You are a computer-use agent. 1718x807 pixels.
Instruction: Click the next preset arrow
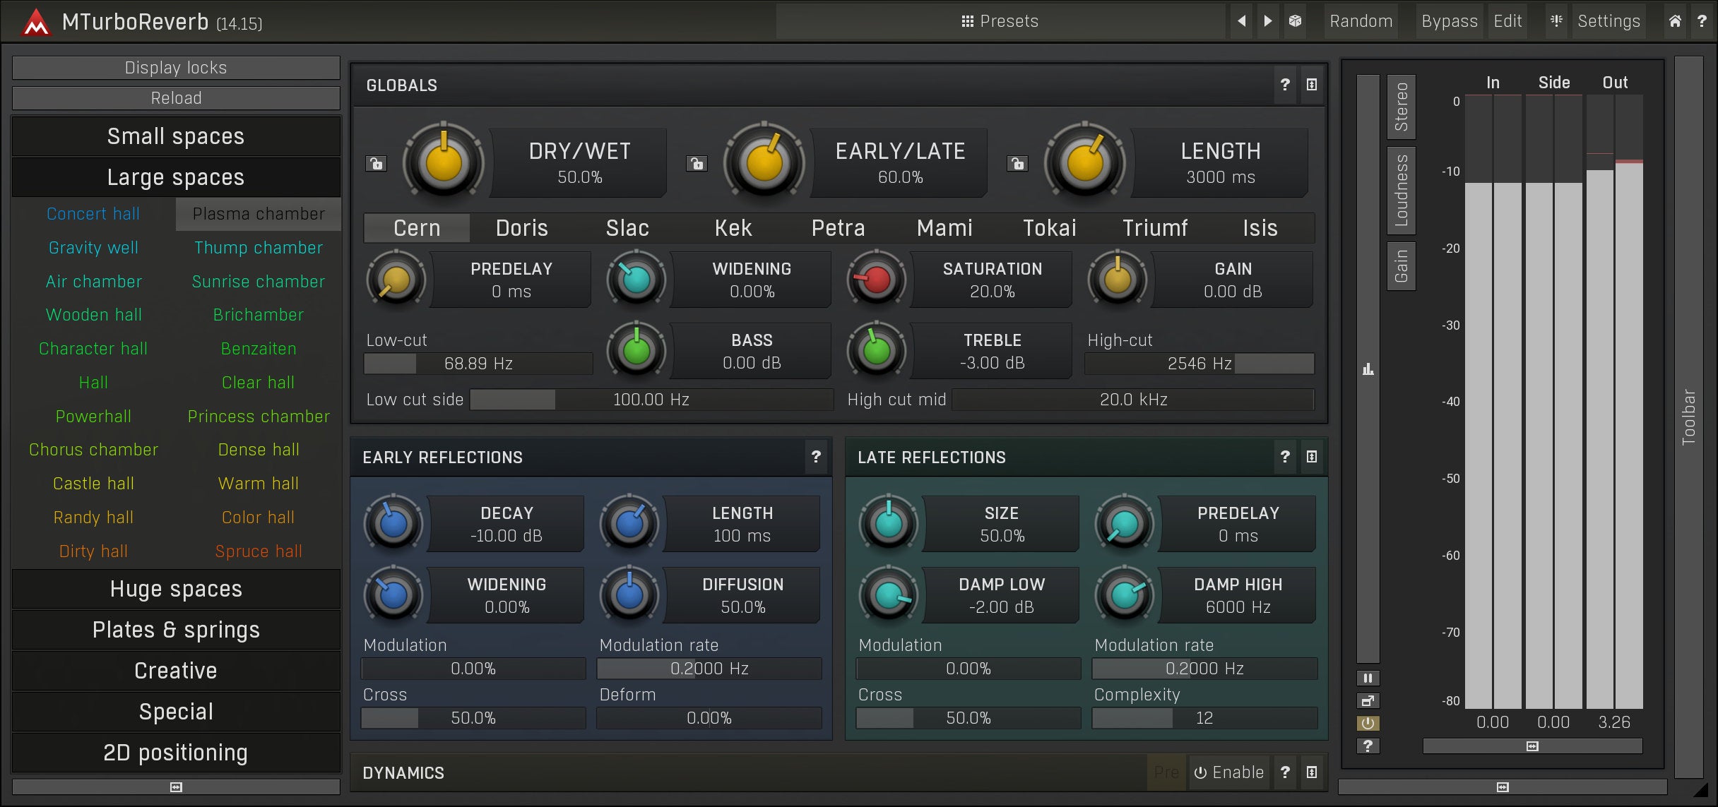[x=1268, y=21]
